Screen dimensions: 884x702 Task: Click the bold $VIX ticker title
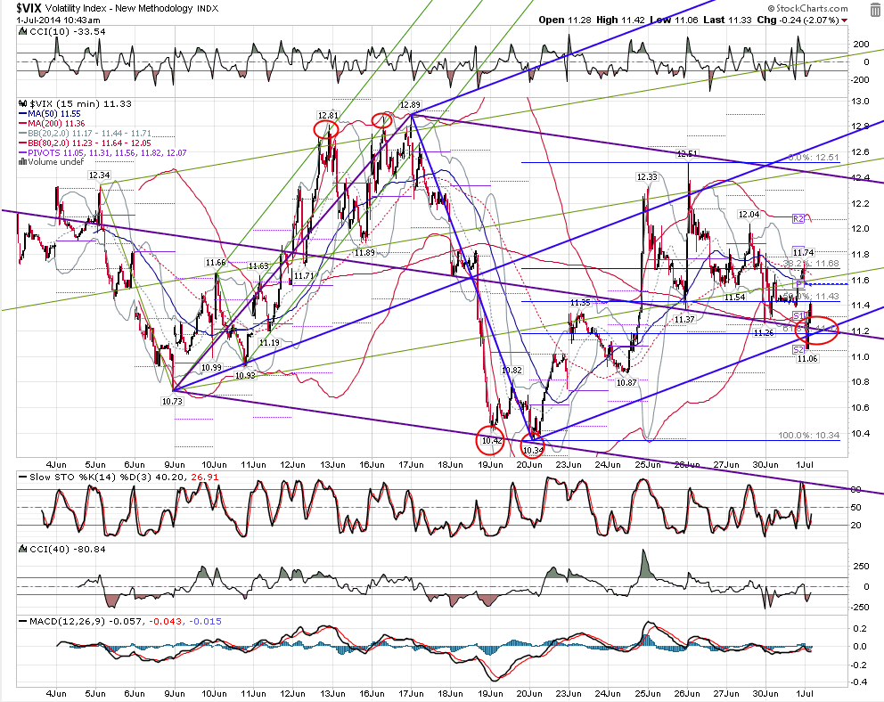tap(29, 8)
